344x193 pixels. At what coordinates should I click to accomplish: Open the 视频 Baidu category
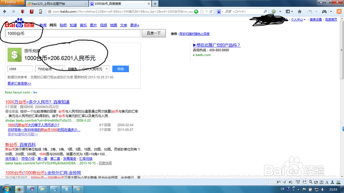coord(104,25)
